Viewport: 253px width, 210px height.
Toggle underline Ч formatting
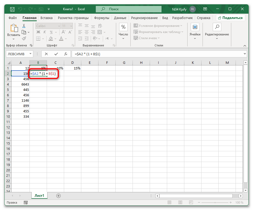point(51,32)
